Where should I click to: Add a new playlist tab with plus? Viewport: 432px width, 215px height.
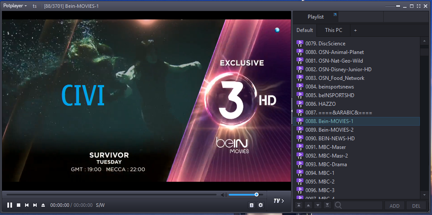coord(355,30)
